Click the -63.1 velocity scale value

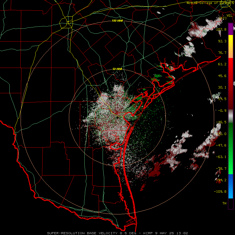pos(221,157)
